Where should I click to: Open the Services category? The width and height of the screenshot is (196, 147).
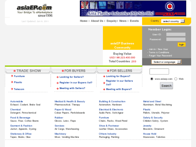[59, 126]
